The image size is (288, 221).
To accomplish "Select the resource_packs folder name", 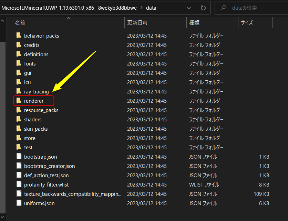I will tap(41, 110).
